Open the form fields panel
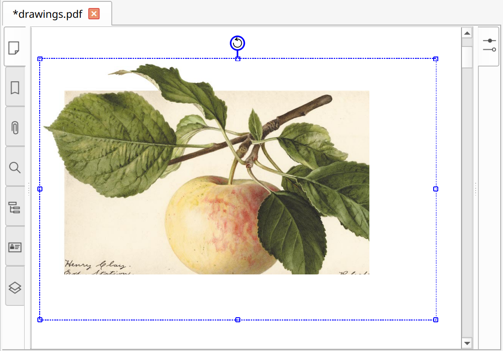The height and width of the screenshot is (351, 503). 15,247
